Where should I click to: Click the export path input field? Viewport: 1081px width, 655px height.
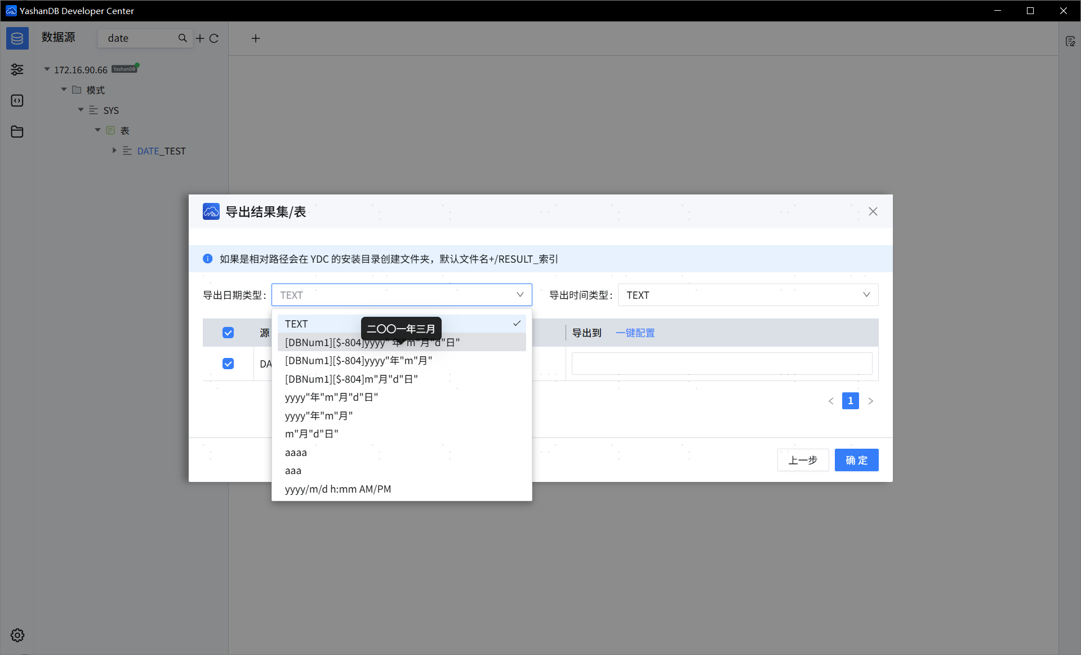(x=722, y=364)
